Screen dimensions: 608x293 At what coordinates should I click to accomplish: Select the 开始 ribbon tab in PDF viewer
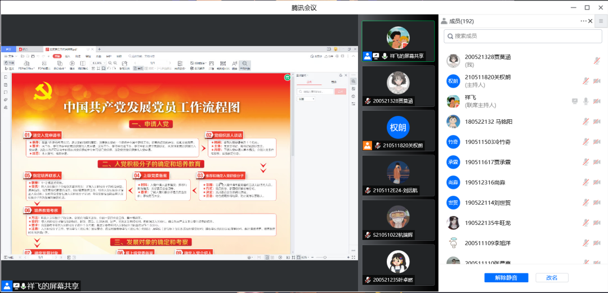[x=57, y=56]
